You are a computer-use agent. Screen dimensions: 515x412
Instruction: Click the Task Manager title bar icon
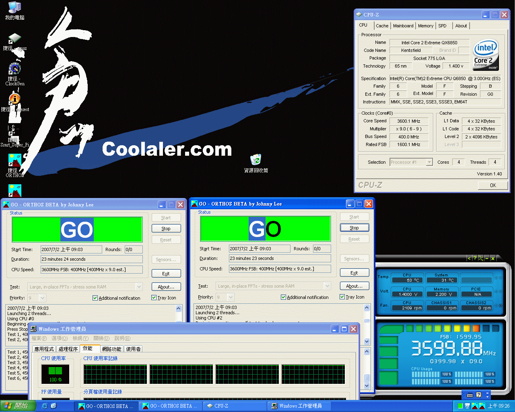(x=34, y=329)
